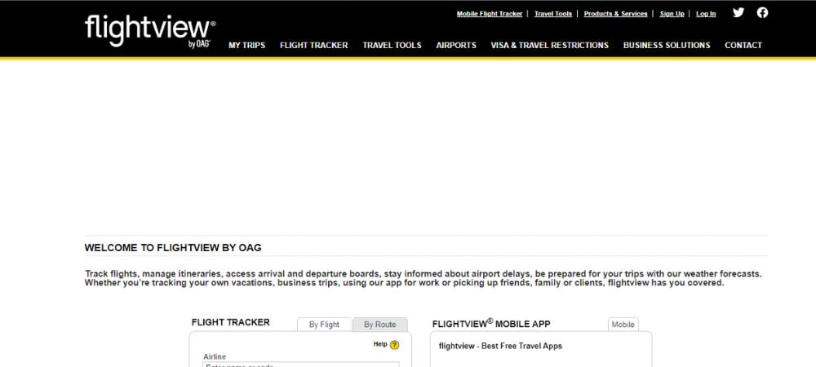Click the FLIGHTVIEW MOBILE APP heading
This screenshot has height=367, width=816.
(490, 323)
